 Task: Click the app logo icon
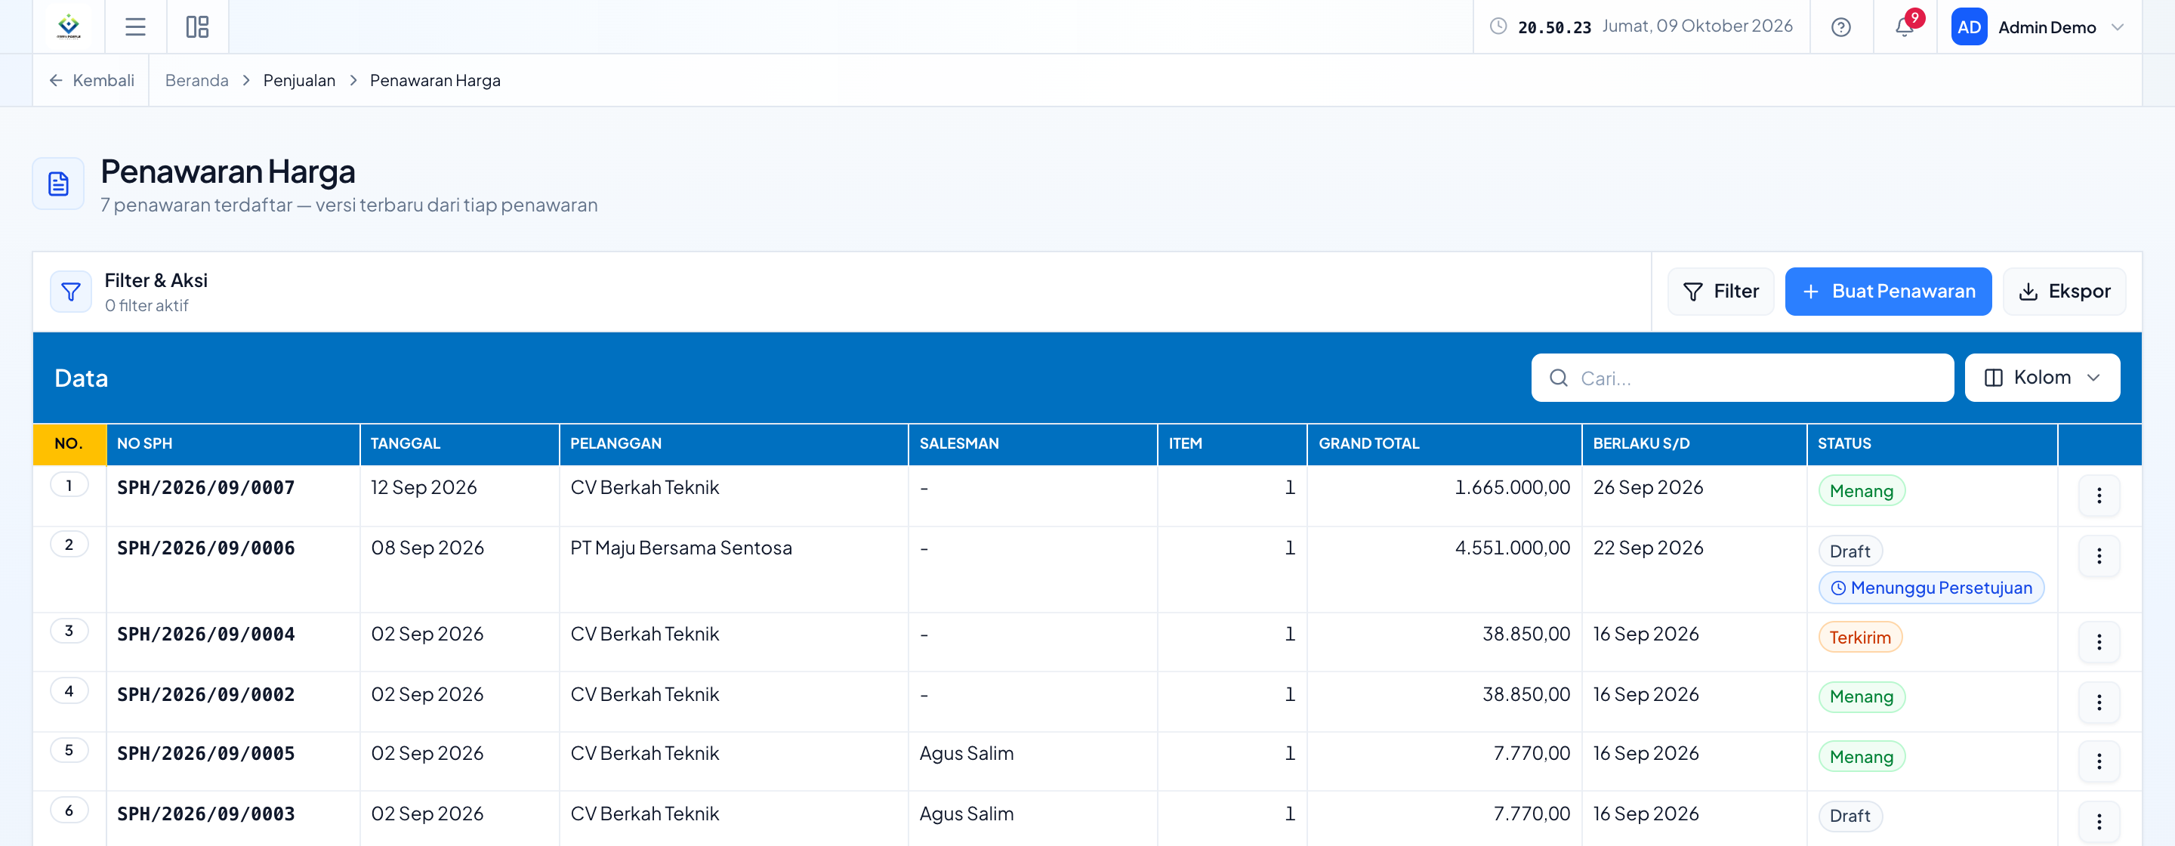(69, 26)
